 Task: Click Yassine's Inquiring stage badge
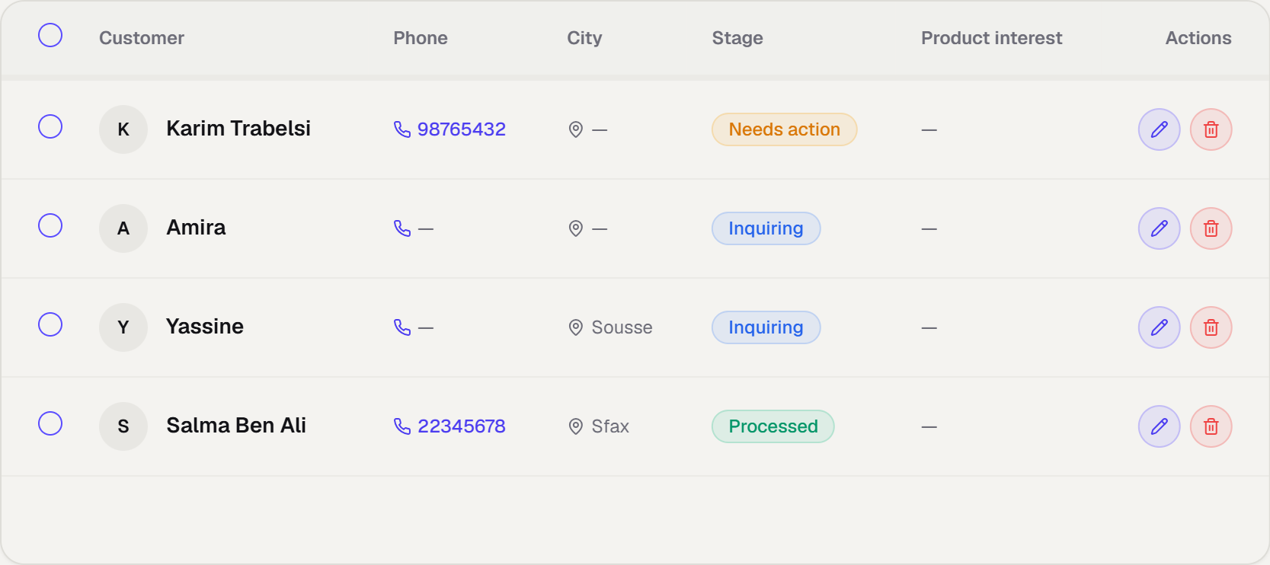[x=766, y=327]
